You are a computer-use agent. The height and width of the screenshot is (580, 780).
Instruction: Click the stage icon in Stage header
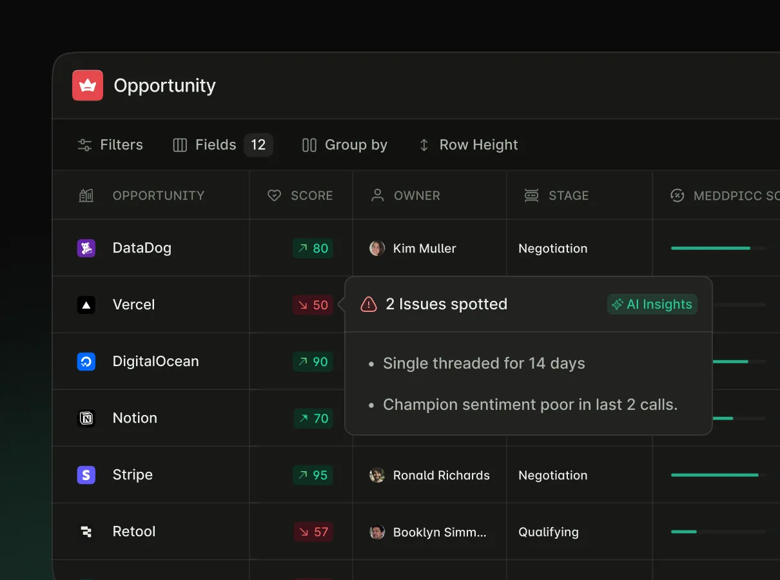point(532,195)
